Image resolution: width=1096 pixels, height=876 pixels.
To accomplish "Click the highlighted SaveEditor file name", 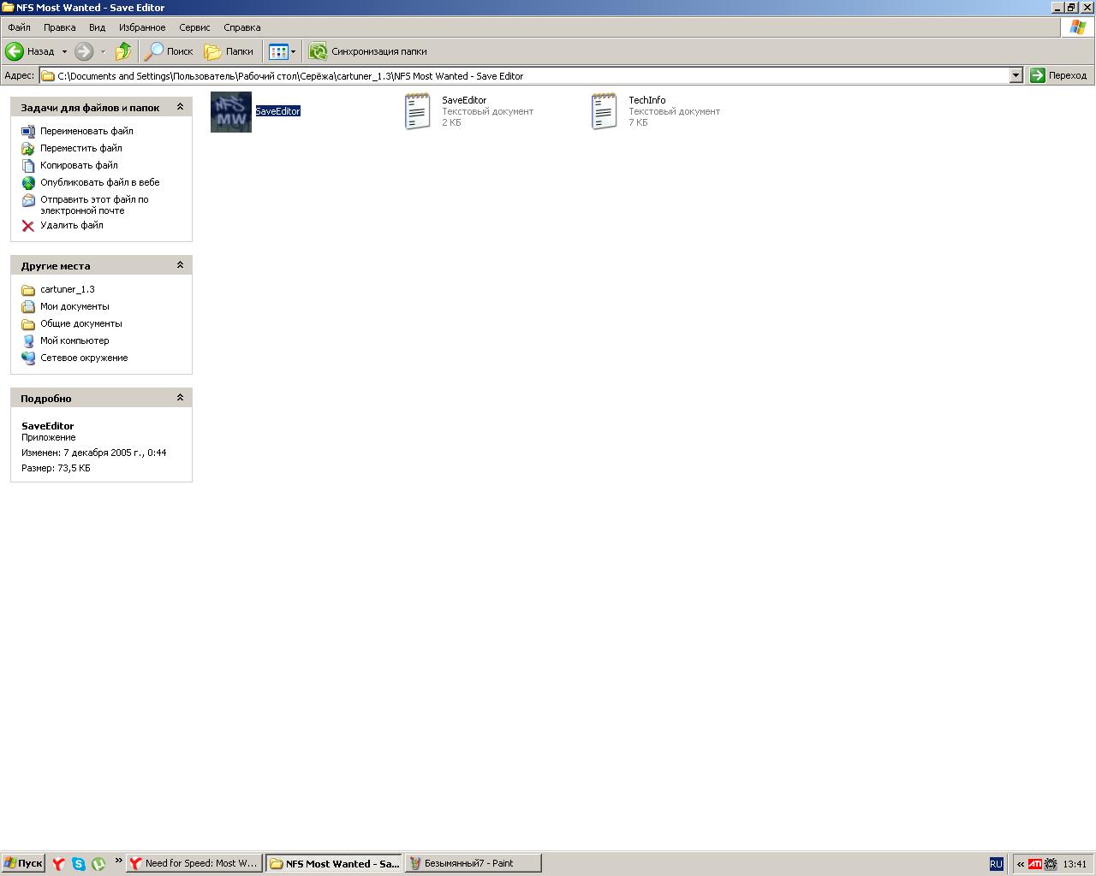I will (x=277, y=111).
